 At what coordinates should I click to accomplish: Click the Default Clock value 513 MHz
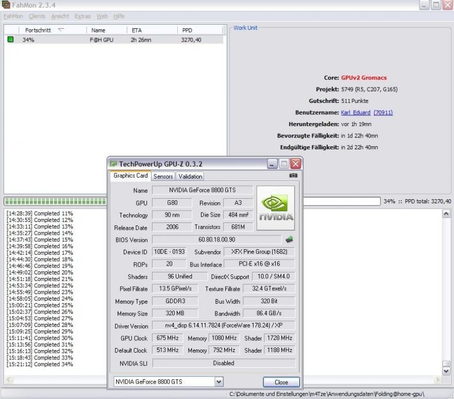[167, 350]
